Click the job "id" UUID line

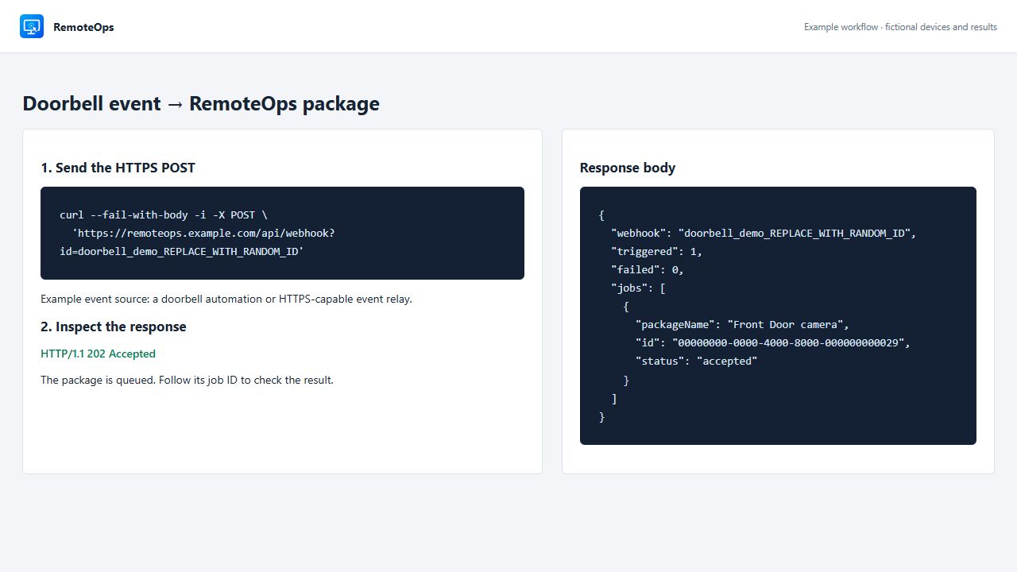tap(773, 342)
